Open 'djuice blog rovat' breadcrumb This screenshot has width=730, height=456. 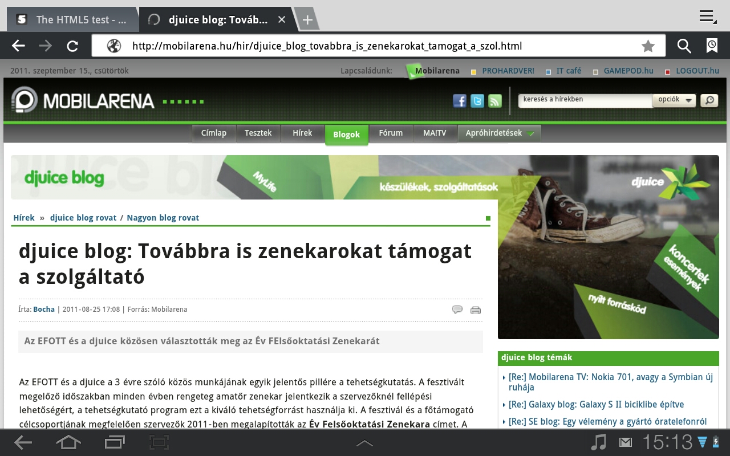pos(83,218)
